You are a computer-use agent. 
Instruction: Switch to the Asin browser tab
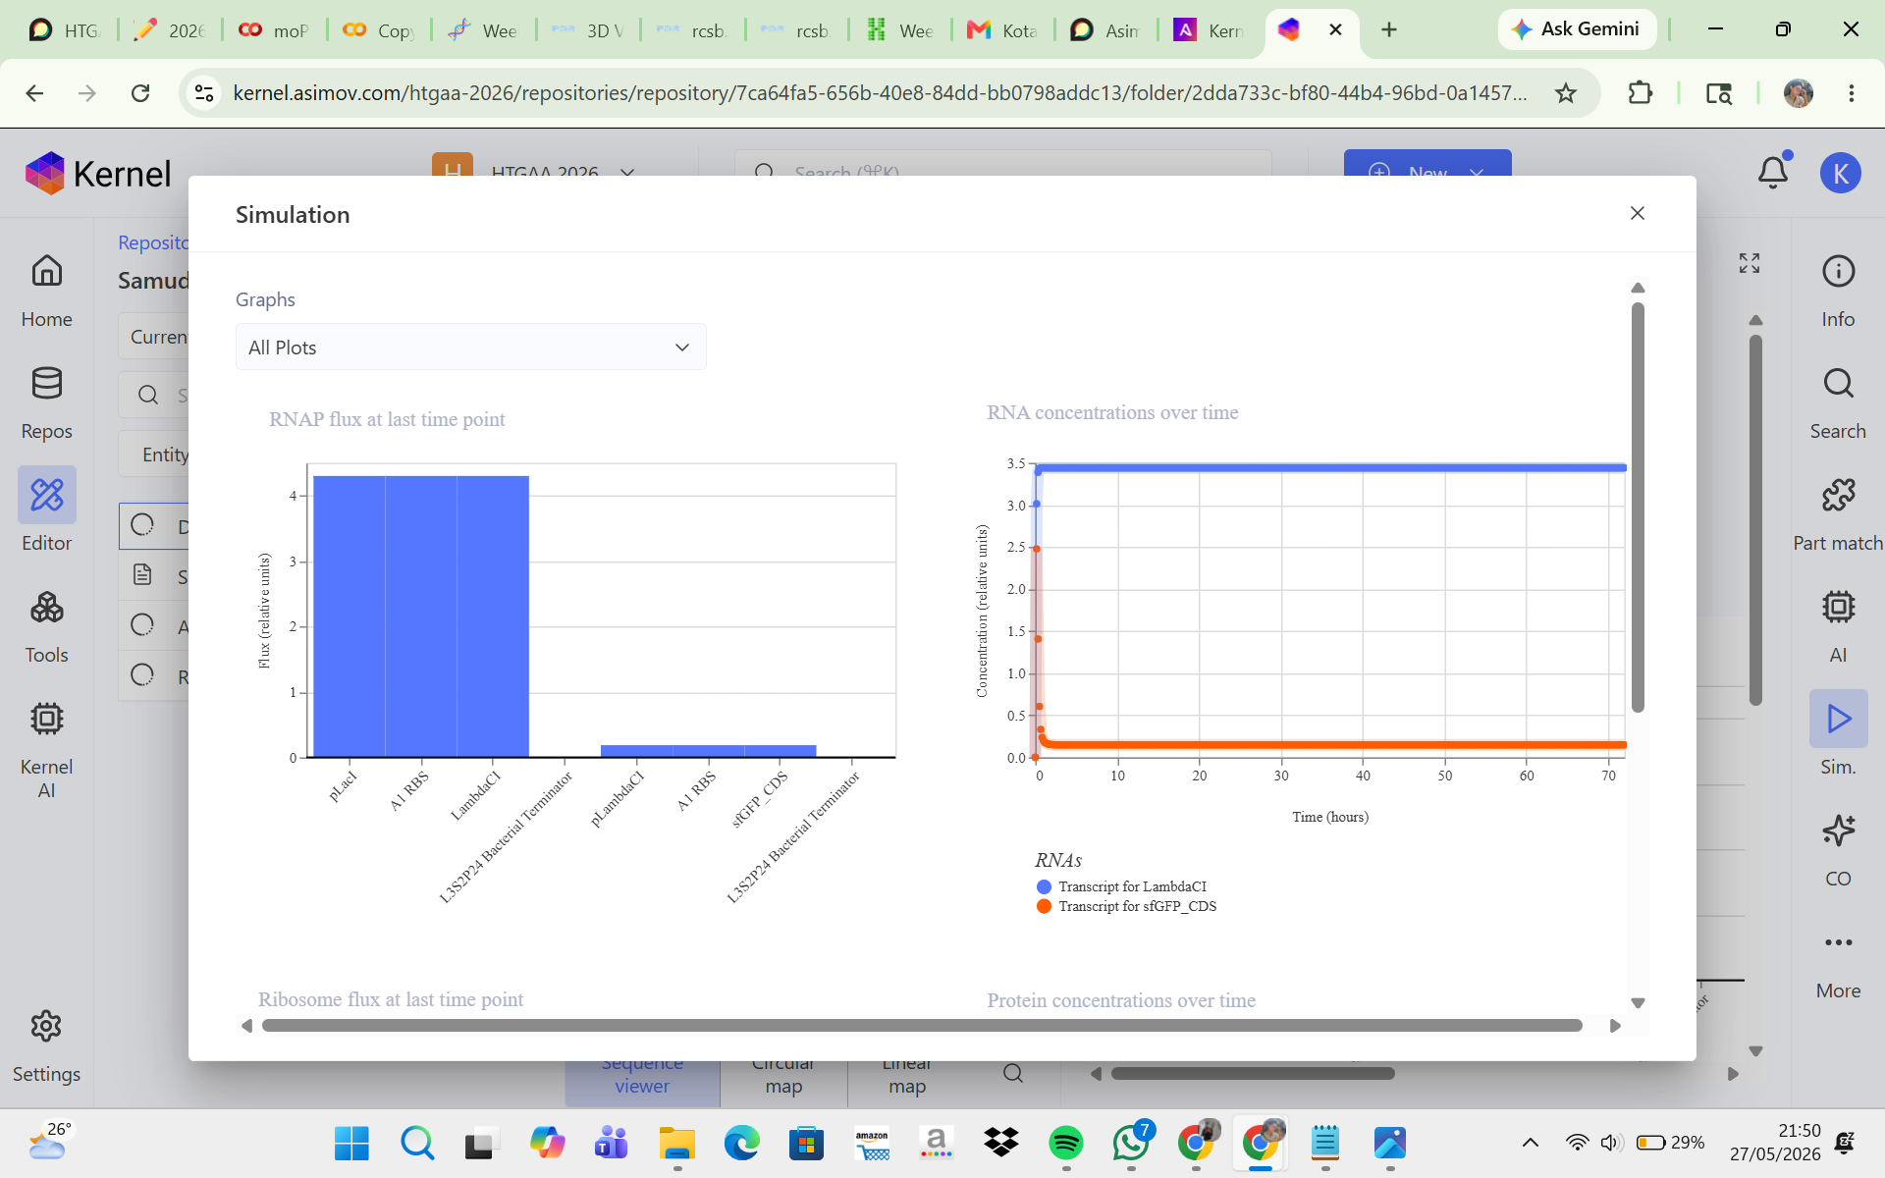1105,30
